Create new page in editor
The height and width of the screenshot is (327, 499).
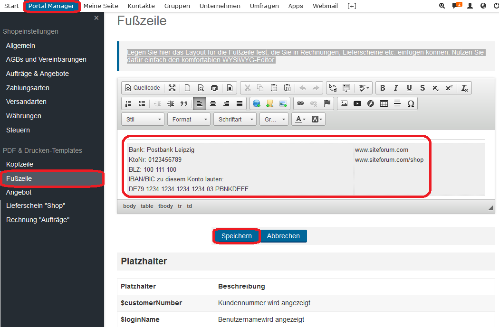tap(187, 88)
